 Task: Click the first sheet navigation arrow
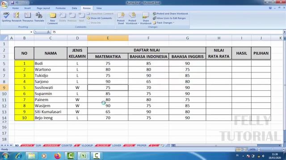(x=2, y=145)
